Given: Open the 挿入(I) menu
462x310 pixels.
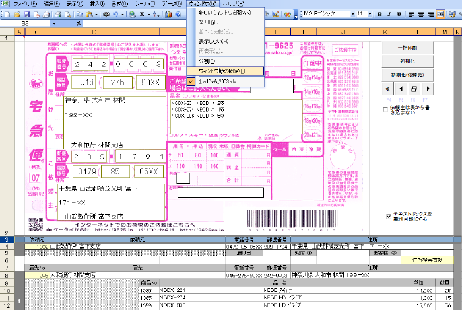Looking at the screenshot, I should [98, 3].
